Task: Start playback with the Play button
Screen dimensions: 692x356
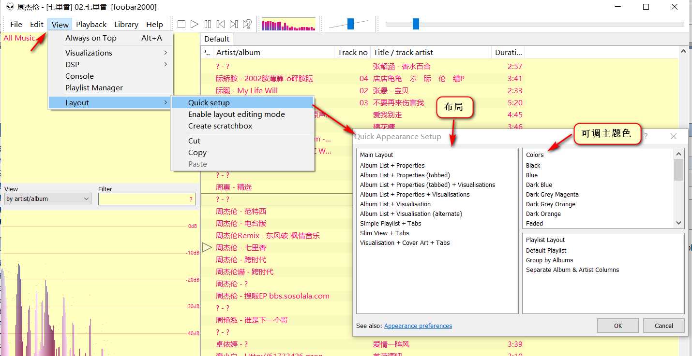Action: 195,24
